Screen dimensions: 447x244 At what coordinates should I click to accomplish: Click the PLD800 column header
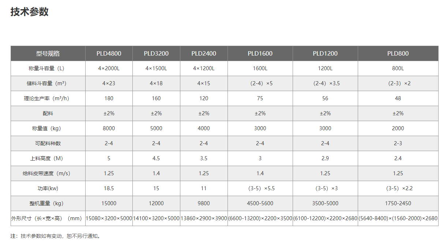(398, 53)
